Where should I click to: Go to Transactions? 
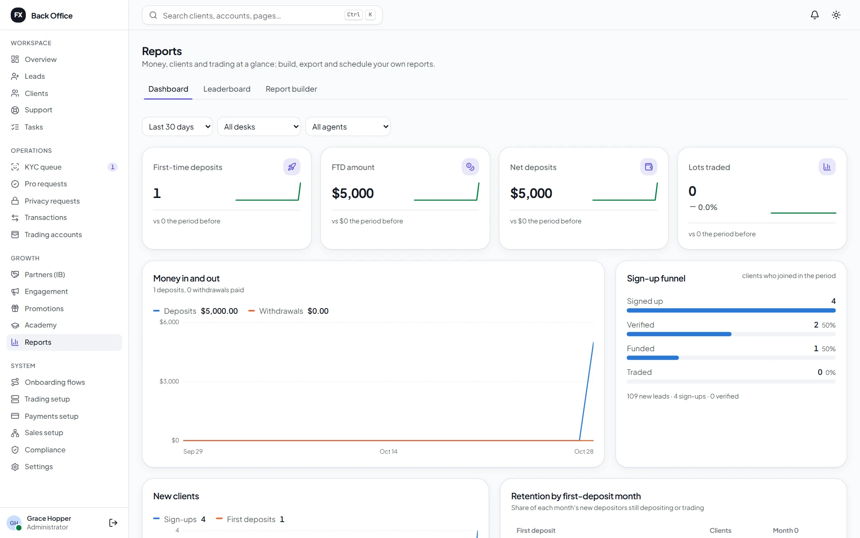point(64,217)
